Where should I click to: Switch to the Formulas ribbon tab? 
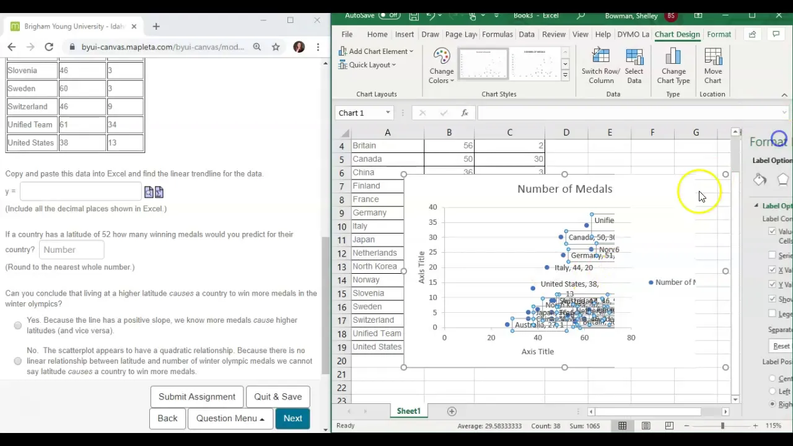click(x=497, y=34)
